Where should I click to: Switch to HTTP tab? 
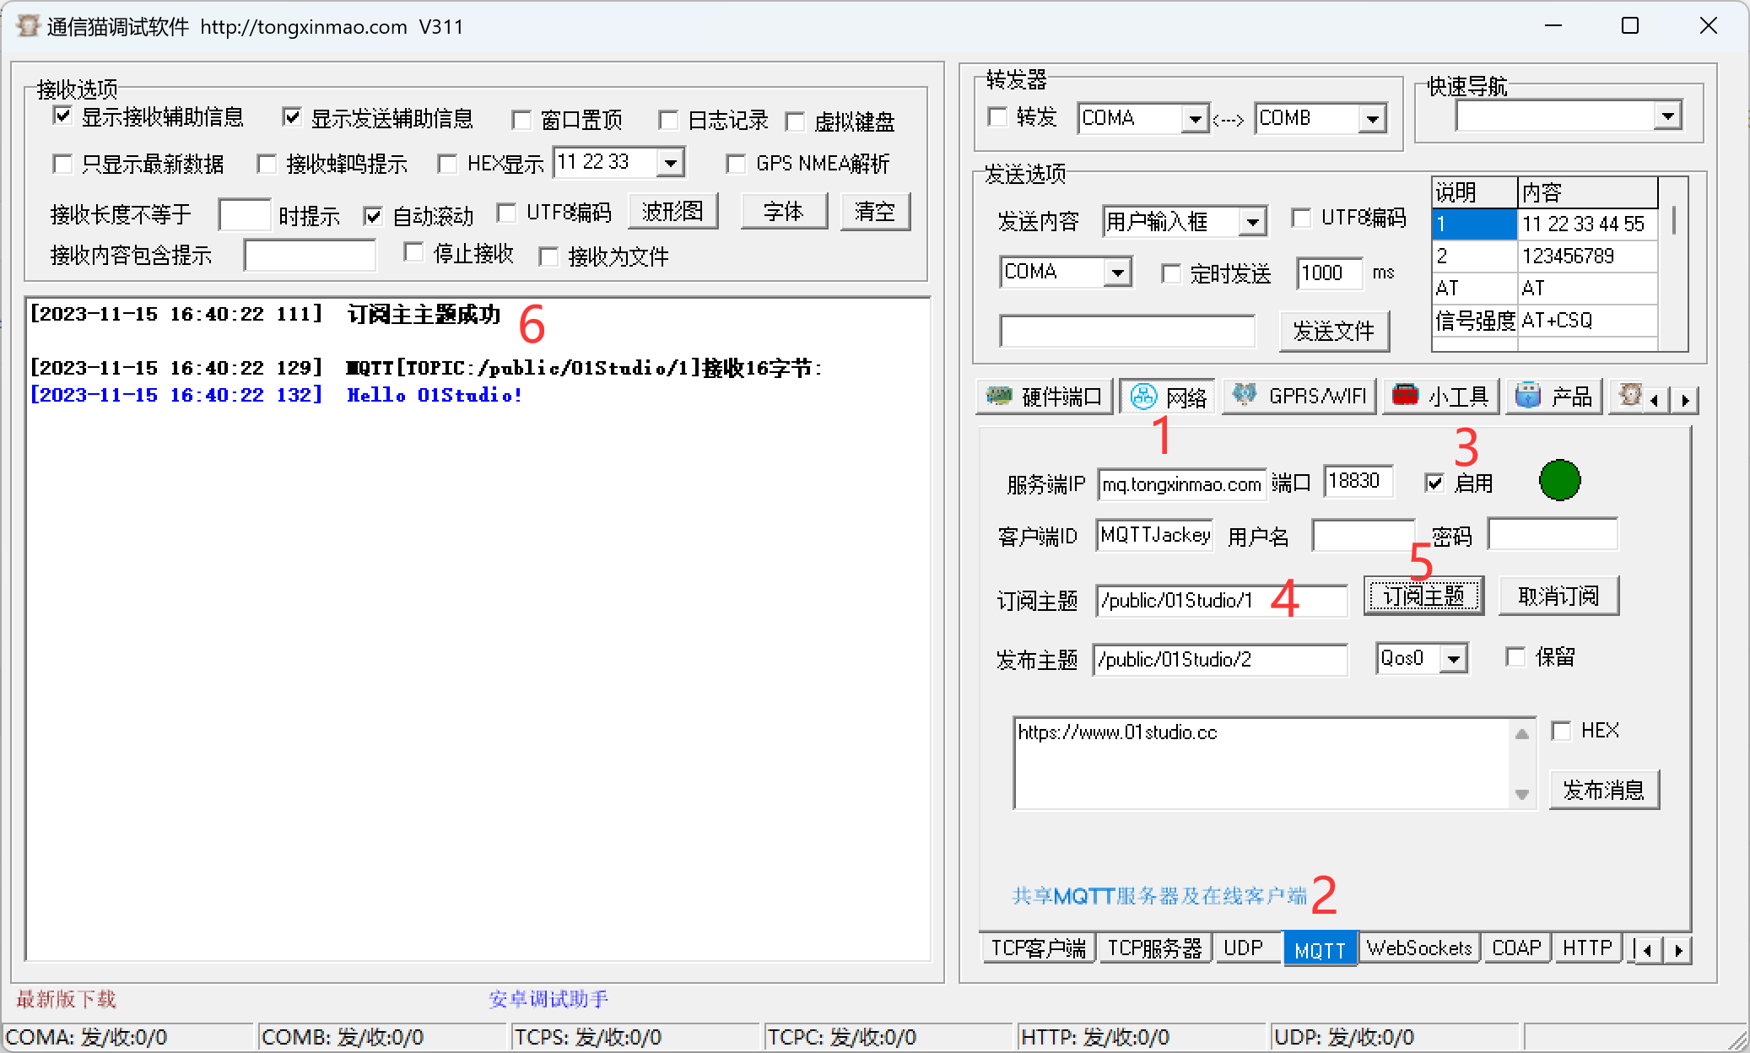[1587, 948]
